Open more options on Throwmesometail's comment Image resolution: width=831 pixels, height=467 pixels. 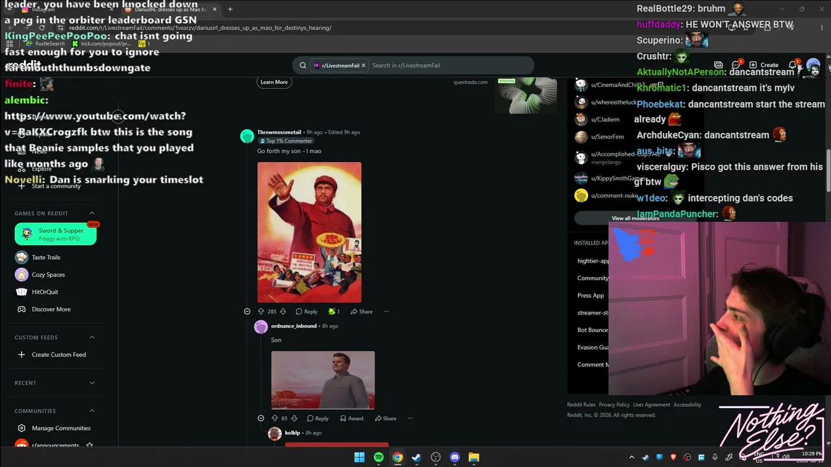[x=386, y=311]
